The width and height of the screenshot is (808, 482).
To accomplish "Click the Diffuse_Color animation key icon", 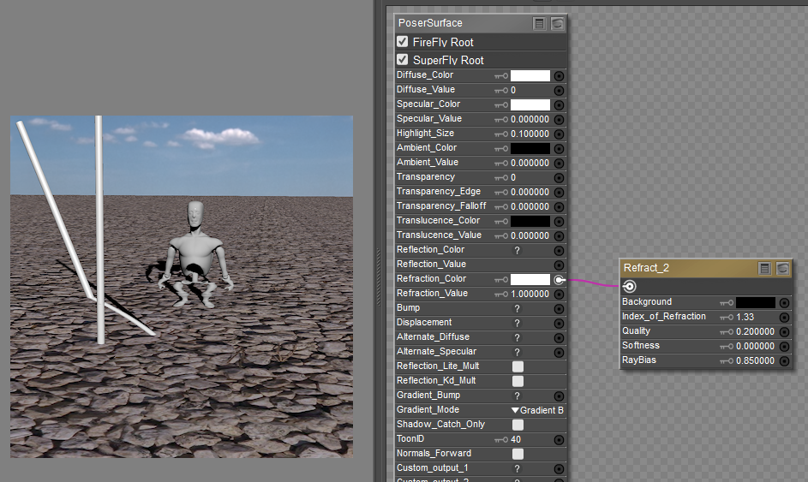I will coord(501,75).
